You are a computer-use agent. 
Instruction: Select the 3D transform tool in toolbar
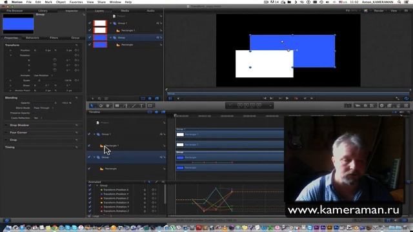(101, 106)
